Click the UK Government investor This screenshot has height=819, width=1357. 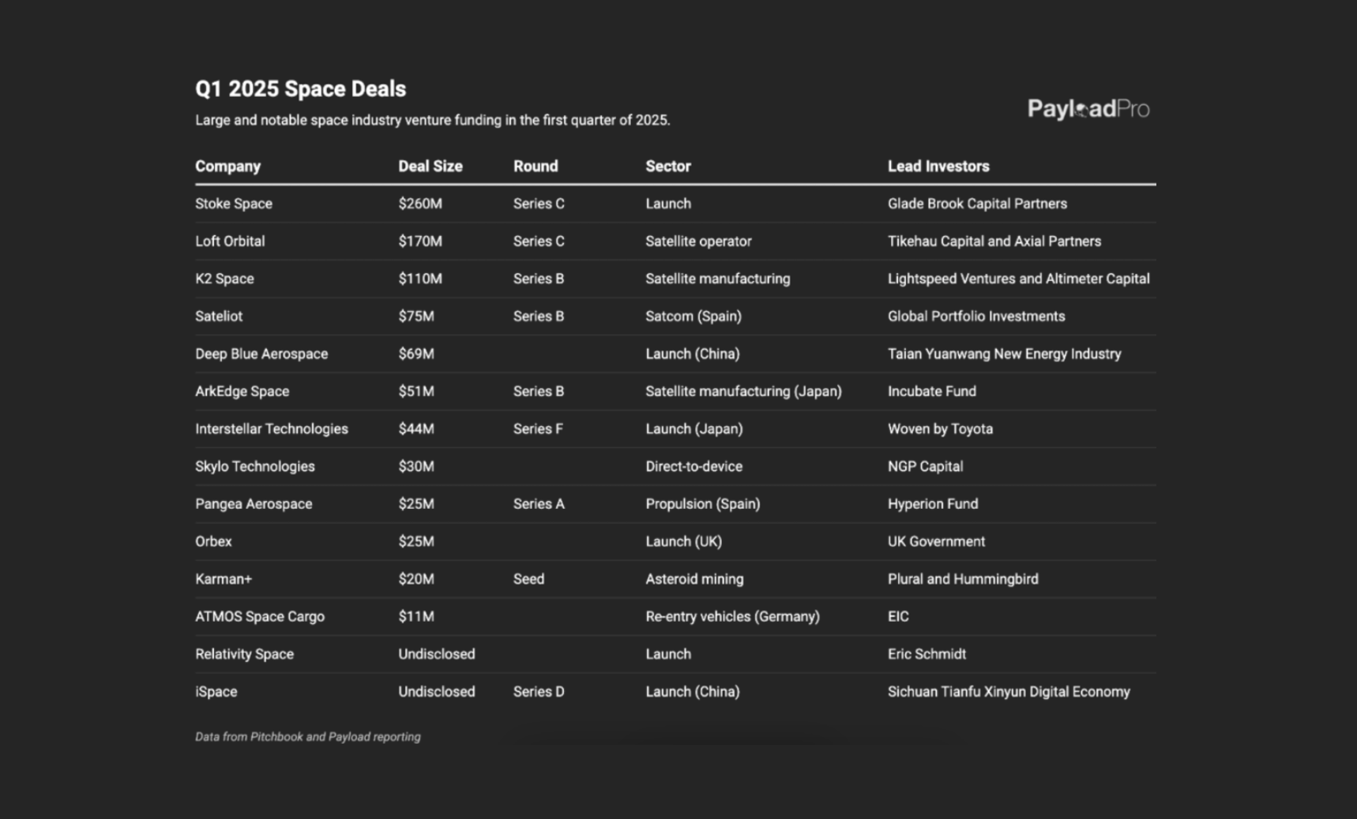coord(936,542)
